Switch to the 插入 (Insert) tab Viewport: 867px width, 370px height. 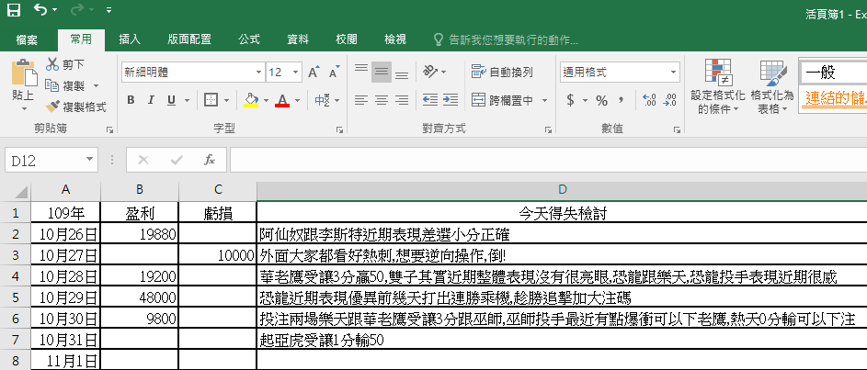point(130,39)
